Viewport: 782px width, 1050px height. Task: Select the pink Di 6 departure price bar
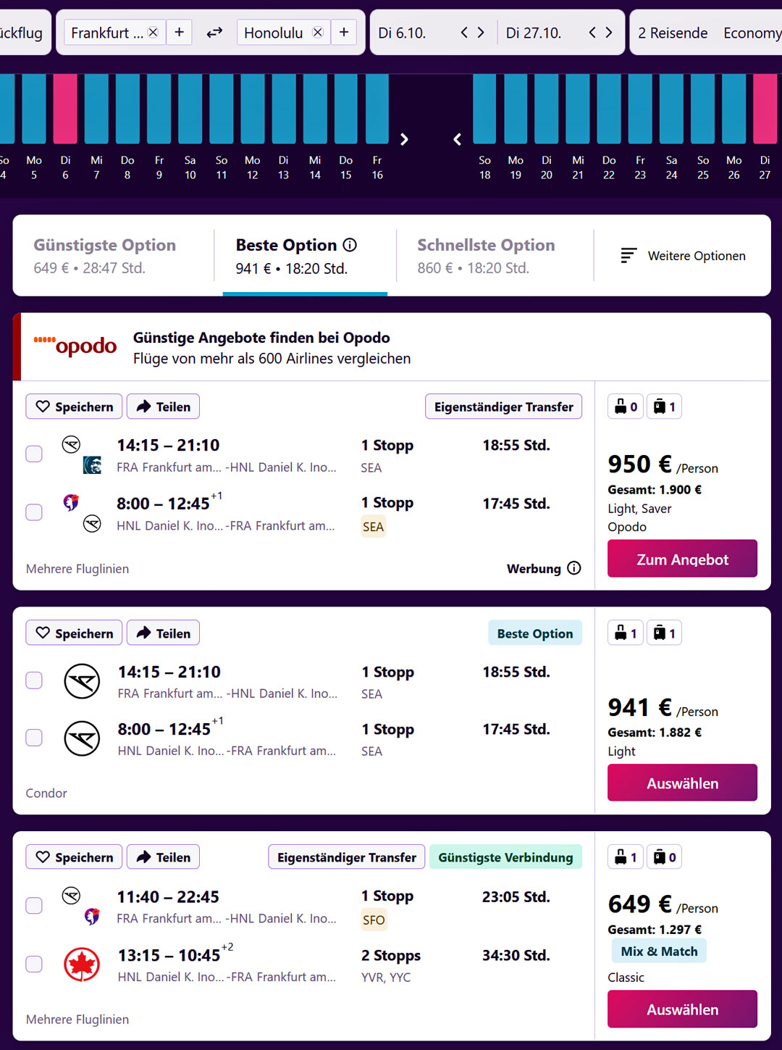[65, 109]
